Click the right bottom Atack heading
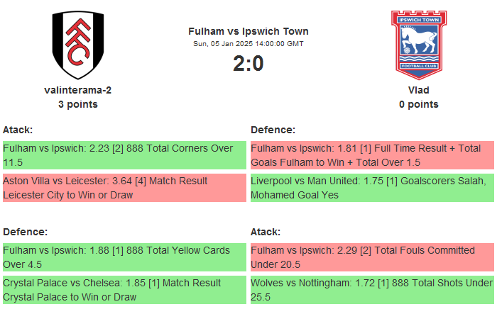The image size is (497, 326). click(266, 232)
